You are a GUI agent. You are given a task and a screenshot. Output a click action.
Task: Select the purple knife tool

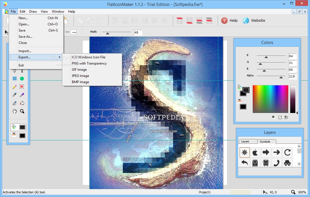click(x=22, y=95)
